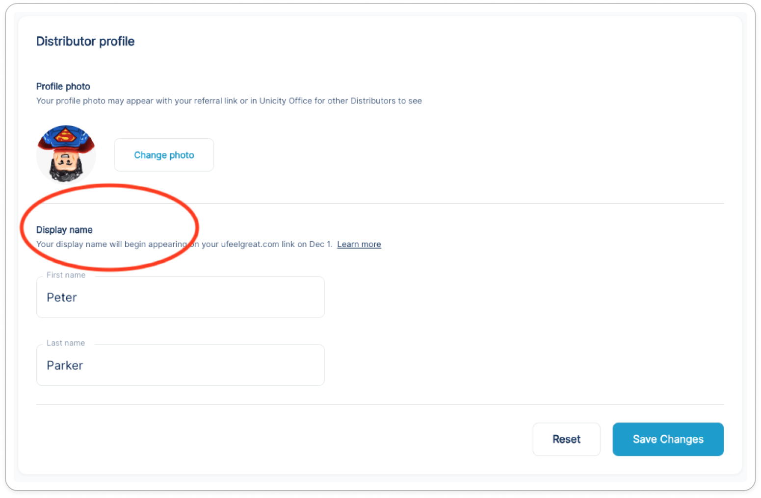
Task: Click the Save Changes button
Action: click(x=668, y=439)
